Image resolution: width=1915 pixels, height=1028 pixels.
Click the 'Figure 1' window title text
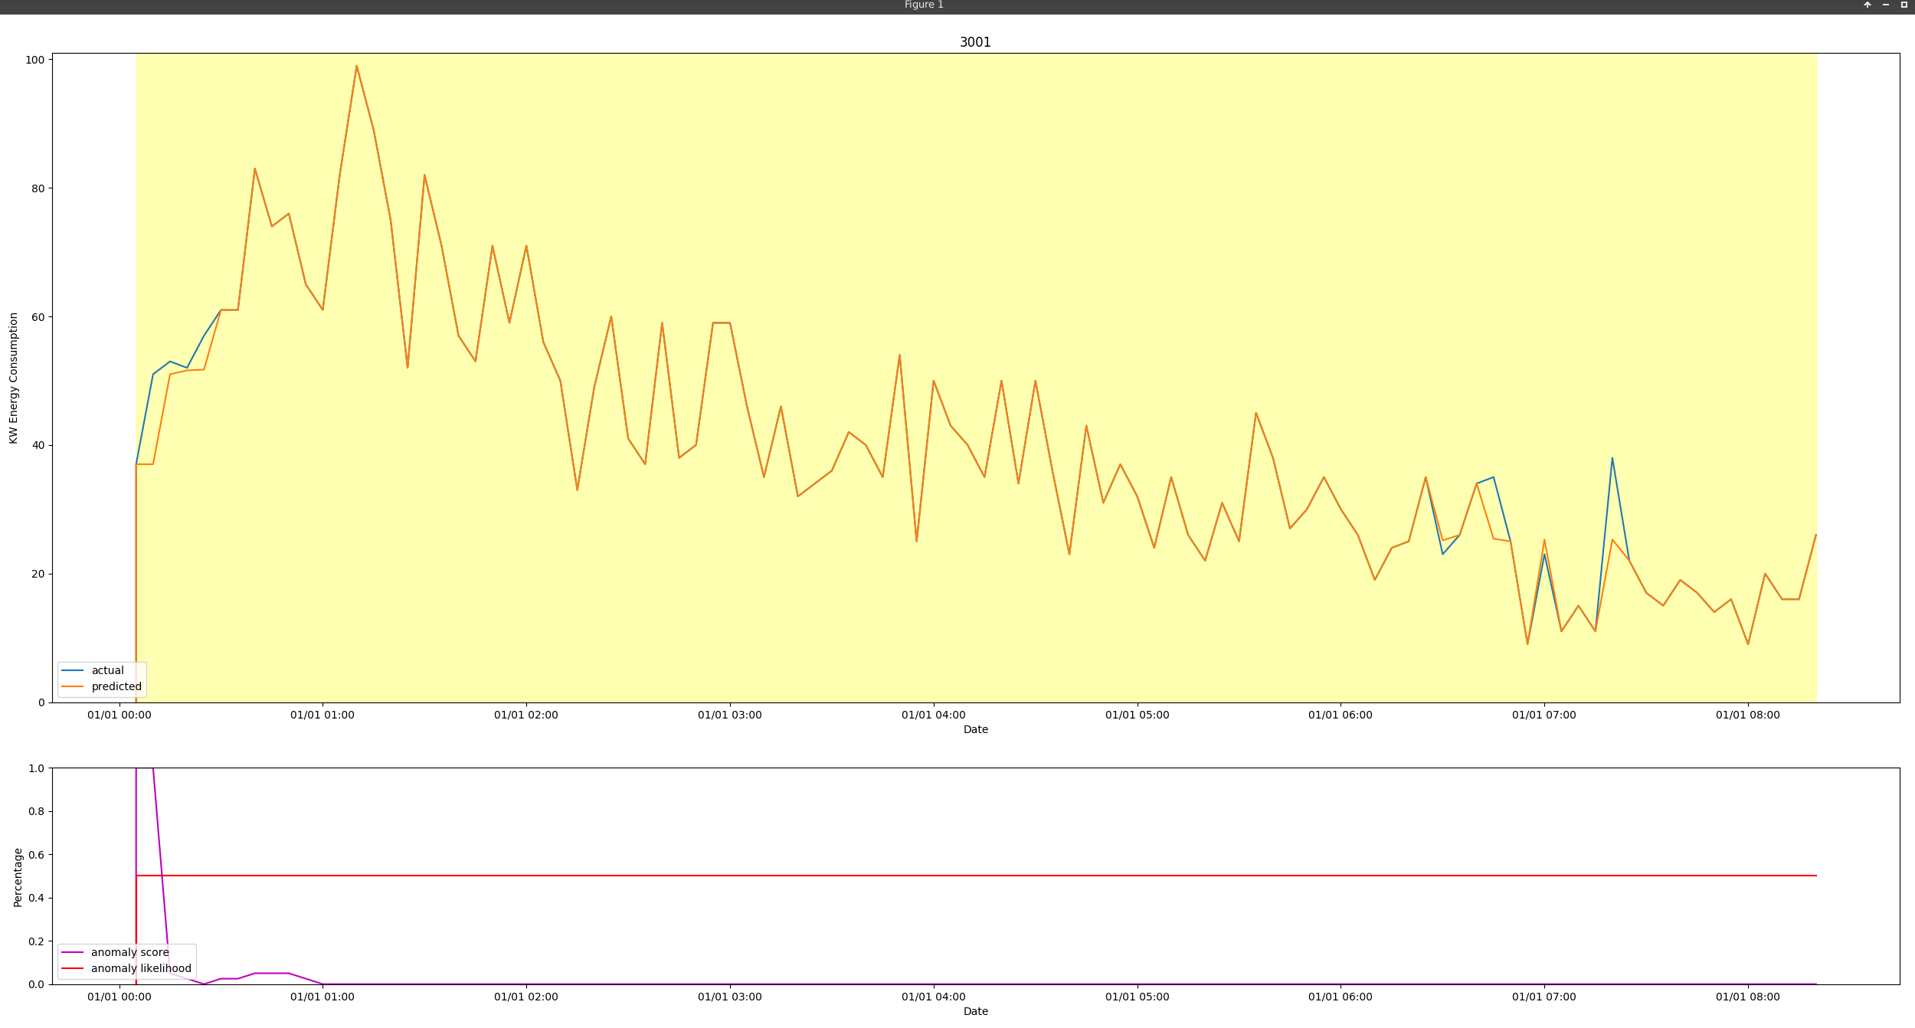point(924,5)
